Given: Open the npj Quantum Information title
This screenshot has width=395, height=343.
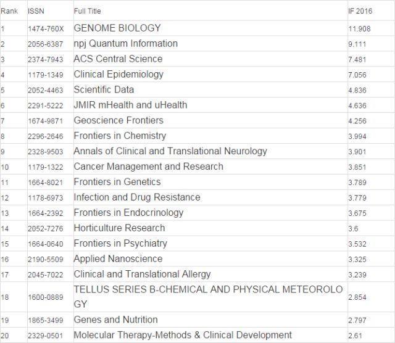Looking at the screenshot, I should pyautogui.click(x=126, y=44).
